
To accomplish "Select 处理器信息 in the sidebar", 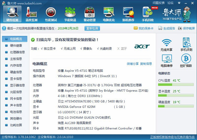I will click(x=17, y=52).
